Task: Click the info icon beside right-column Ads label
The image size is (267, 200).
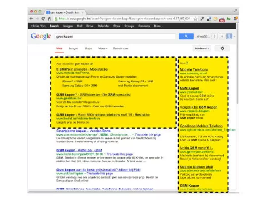Action: (x=187, y=63)
